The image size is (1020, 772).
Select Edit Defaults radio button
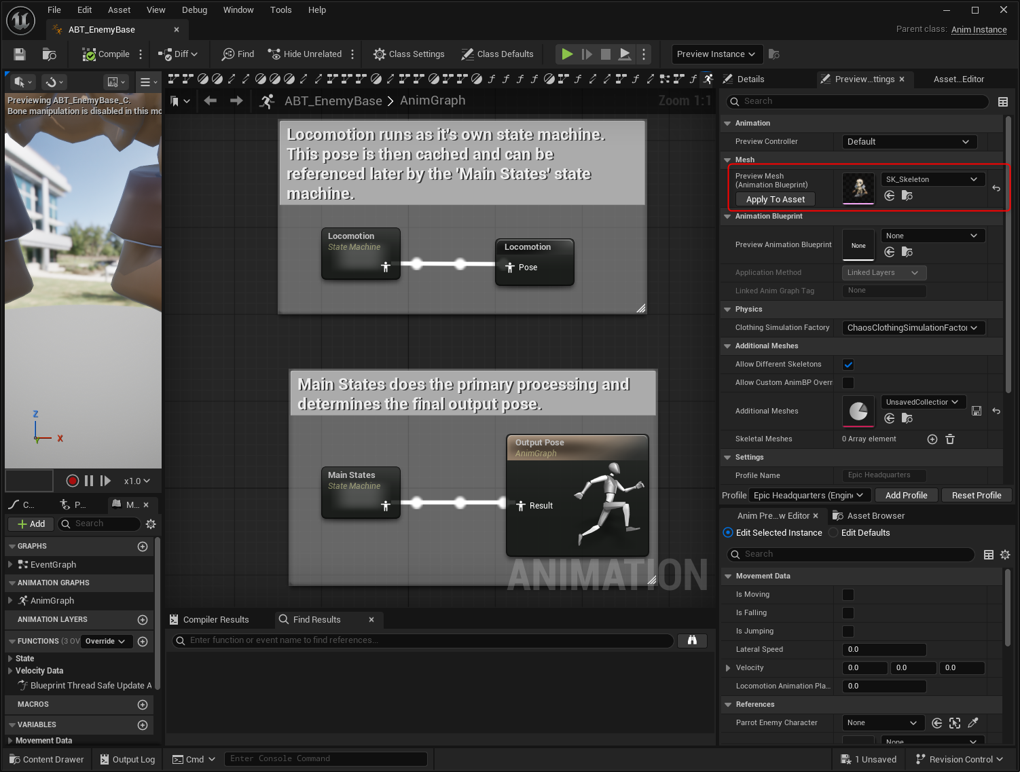pyautogui.click(x=834, y=533)
